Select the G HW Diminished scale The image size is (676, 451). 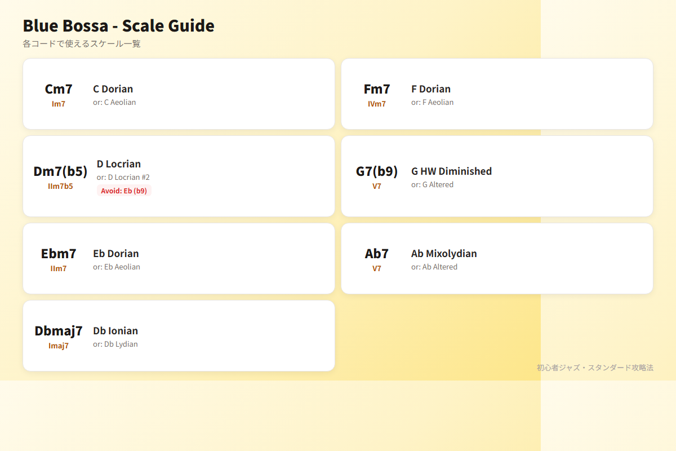pyautogui.click(x=451, y=171)
